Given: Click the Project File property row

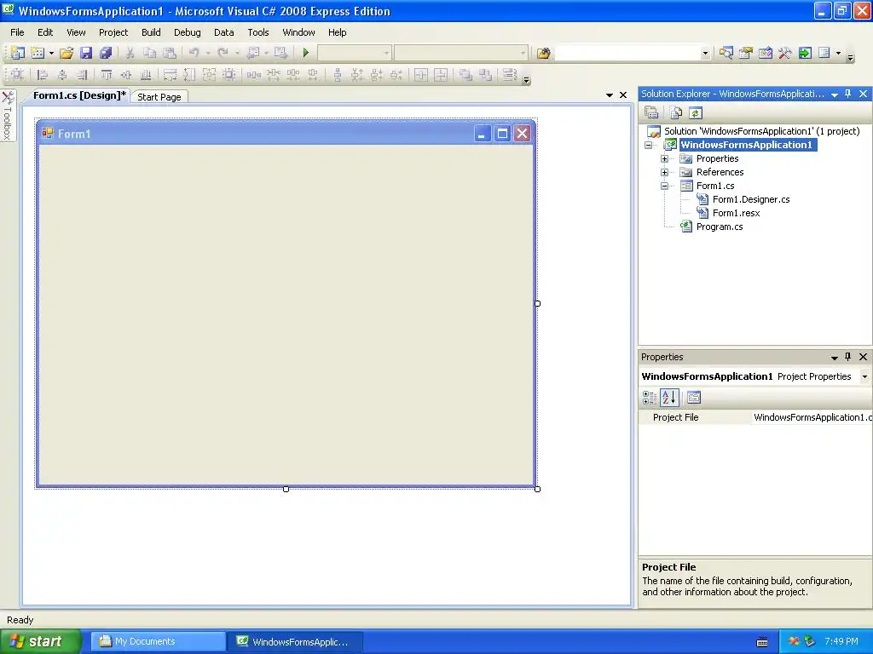Looking at the screenshot, I should [x=755, y=417].
